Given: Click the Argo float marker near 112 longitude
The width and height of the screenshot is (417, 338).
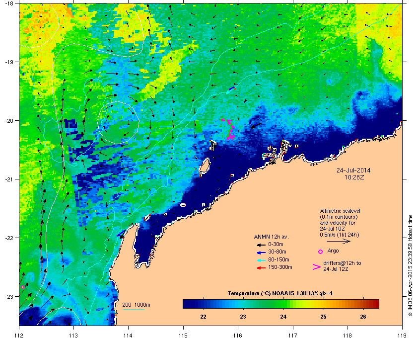Looking at the screenshot, I should (23, 287).
